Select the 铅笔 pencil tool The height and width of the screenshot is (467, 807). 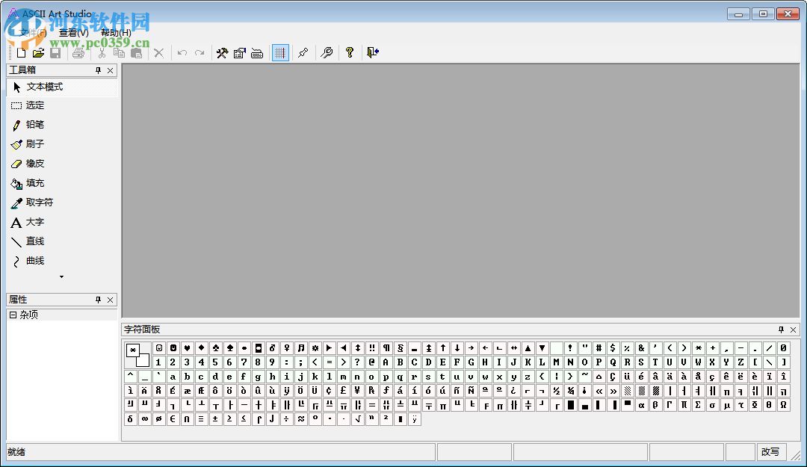coord(33,125)
